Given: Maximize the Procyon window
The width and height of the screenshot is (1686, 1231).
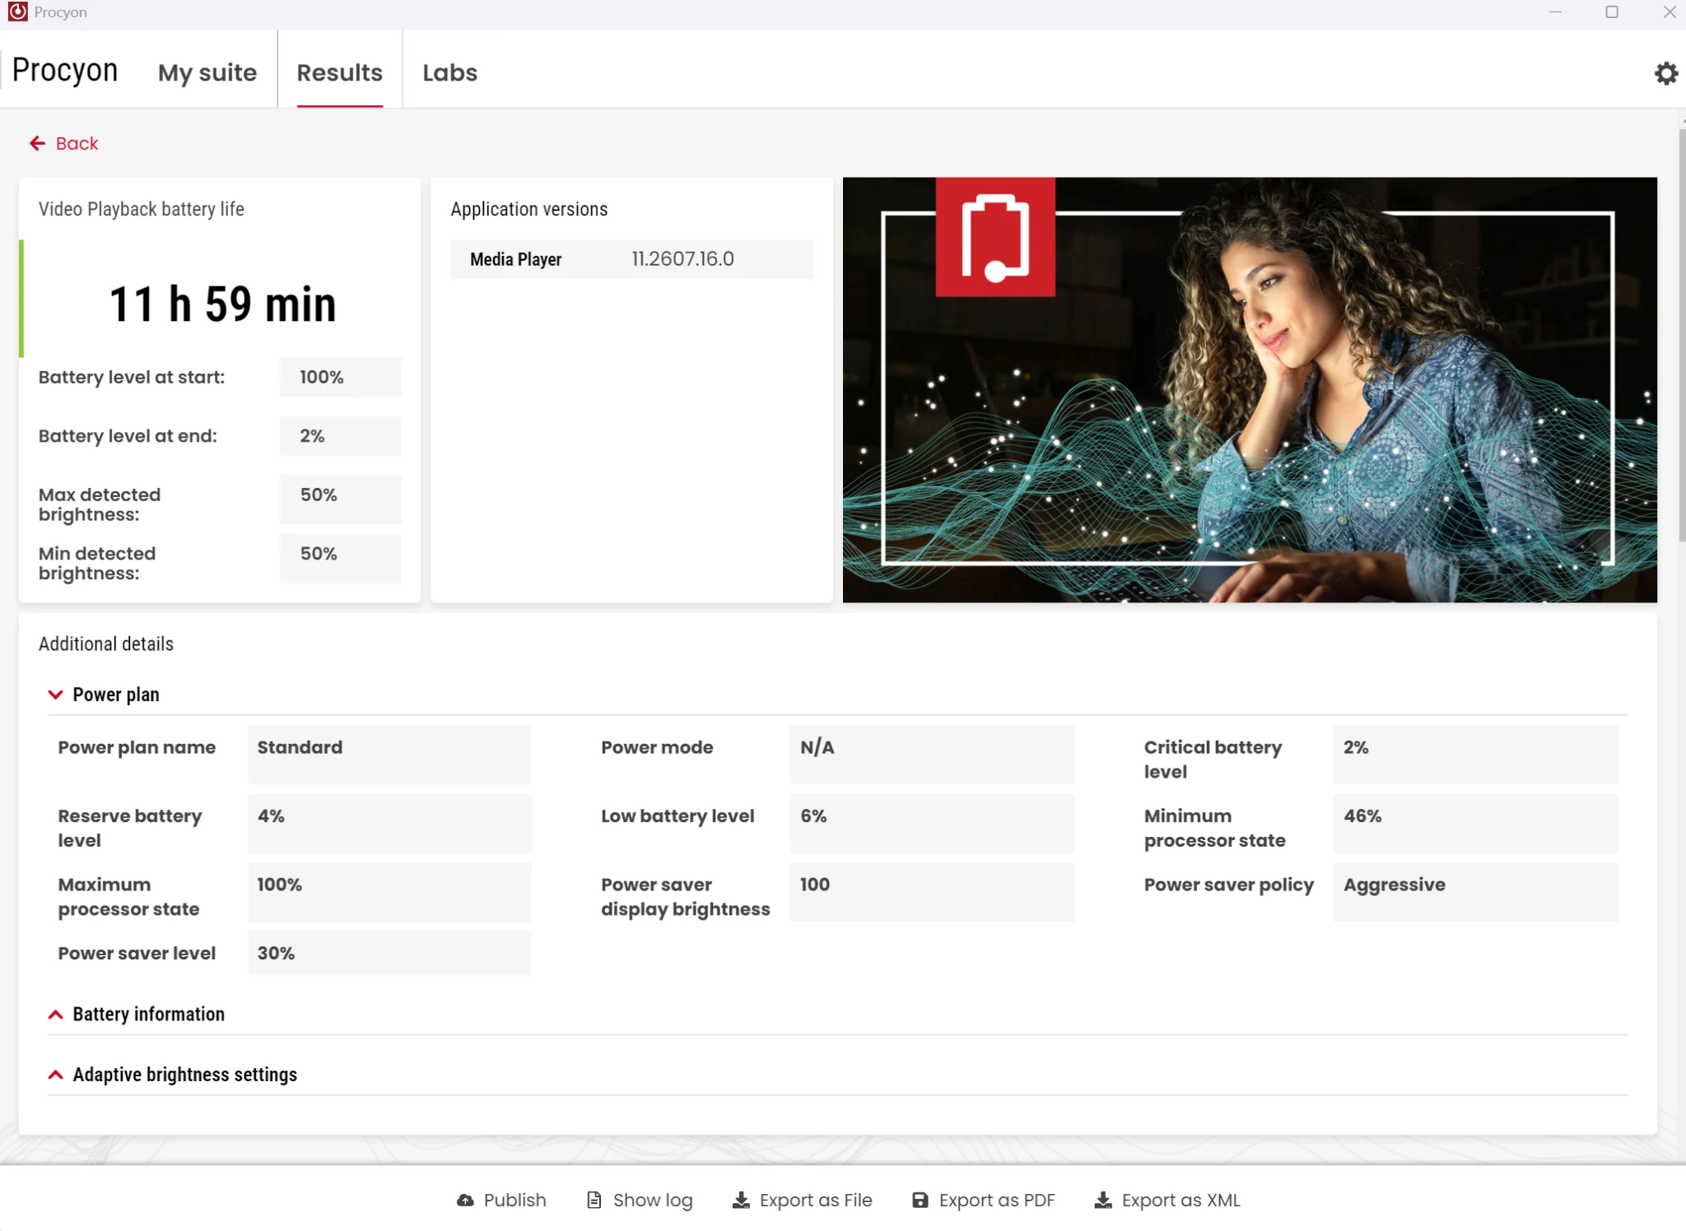Looking at the screenshot, I should coord(1612,12).
